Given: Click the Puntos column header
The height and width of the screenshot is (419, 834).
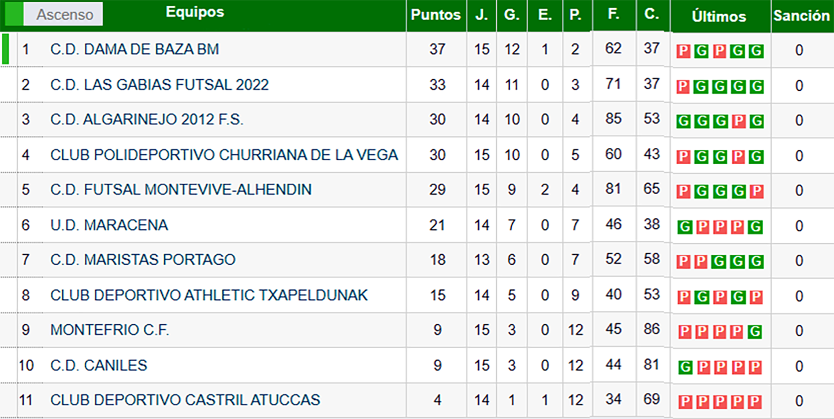Looking at the screenshot, I should pos(435,15).
